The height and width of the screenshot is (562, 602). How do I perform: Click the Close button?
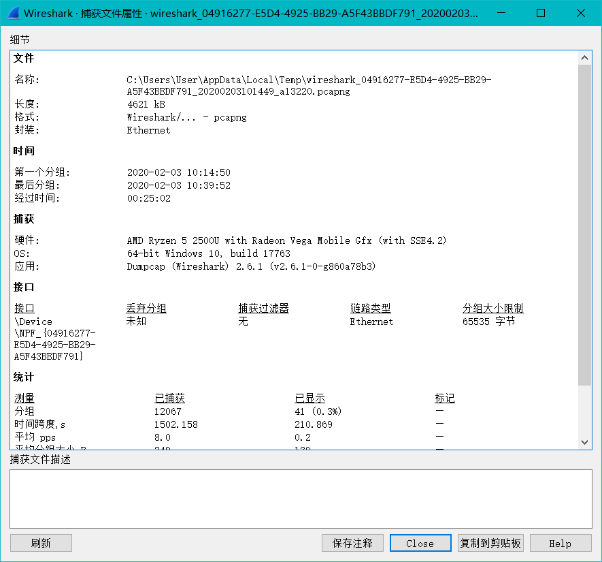(420, 543)
